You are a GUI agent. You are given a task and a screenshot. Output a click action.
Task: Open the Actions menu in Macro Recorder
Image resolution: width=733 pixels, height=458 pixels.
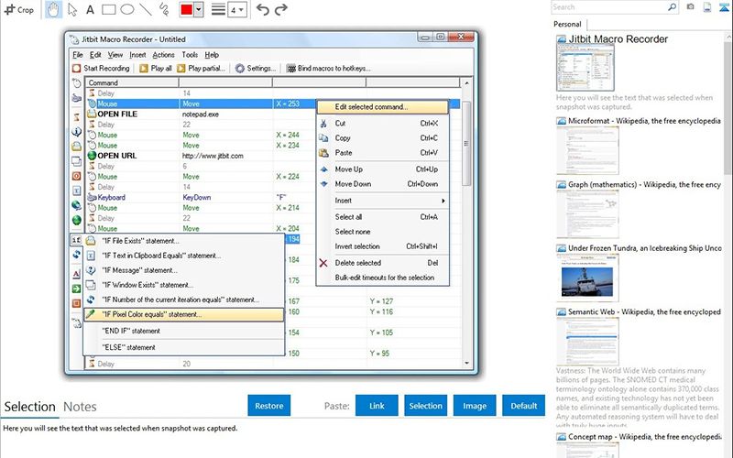click(x=163, y=55)
